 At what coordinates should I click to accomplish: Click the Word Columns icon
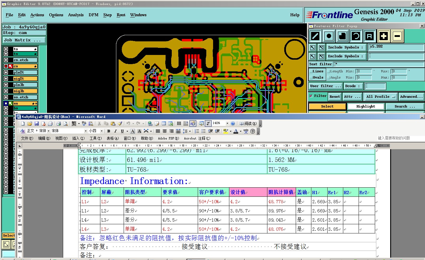click(x=179, y=123)
